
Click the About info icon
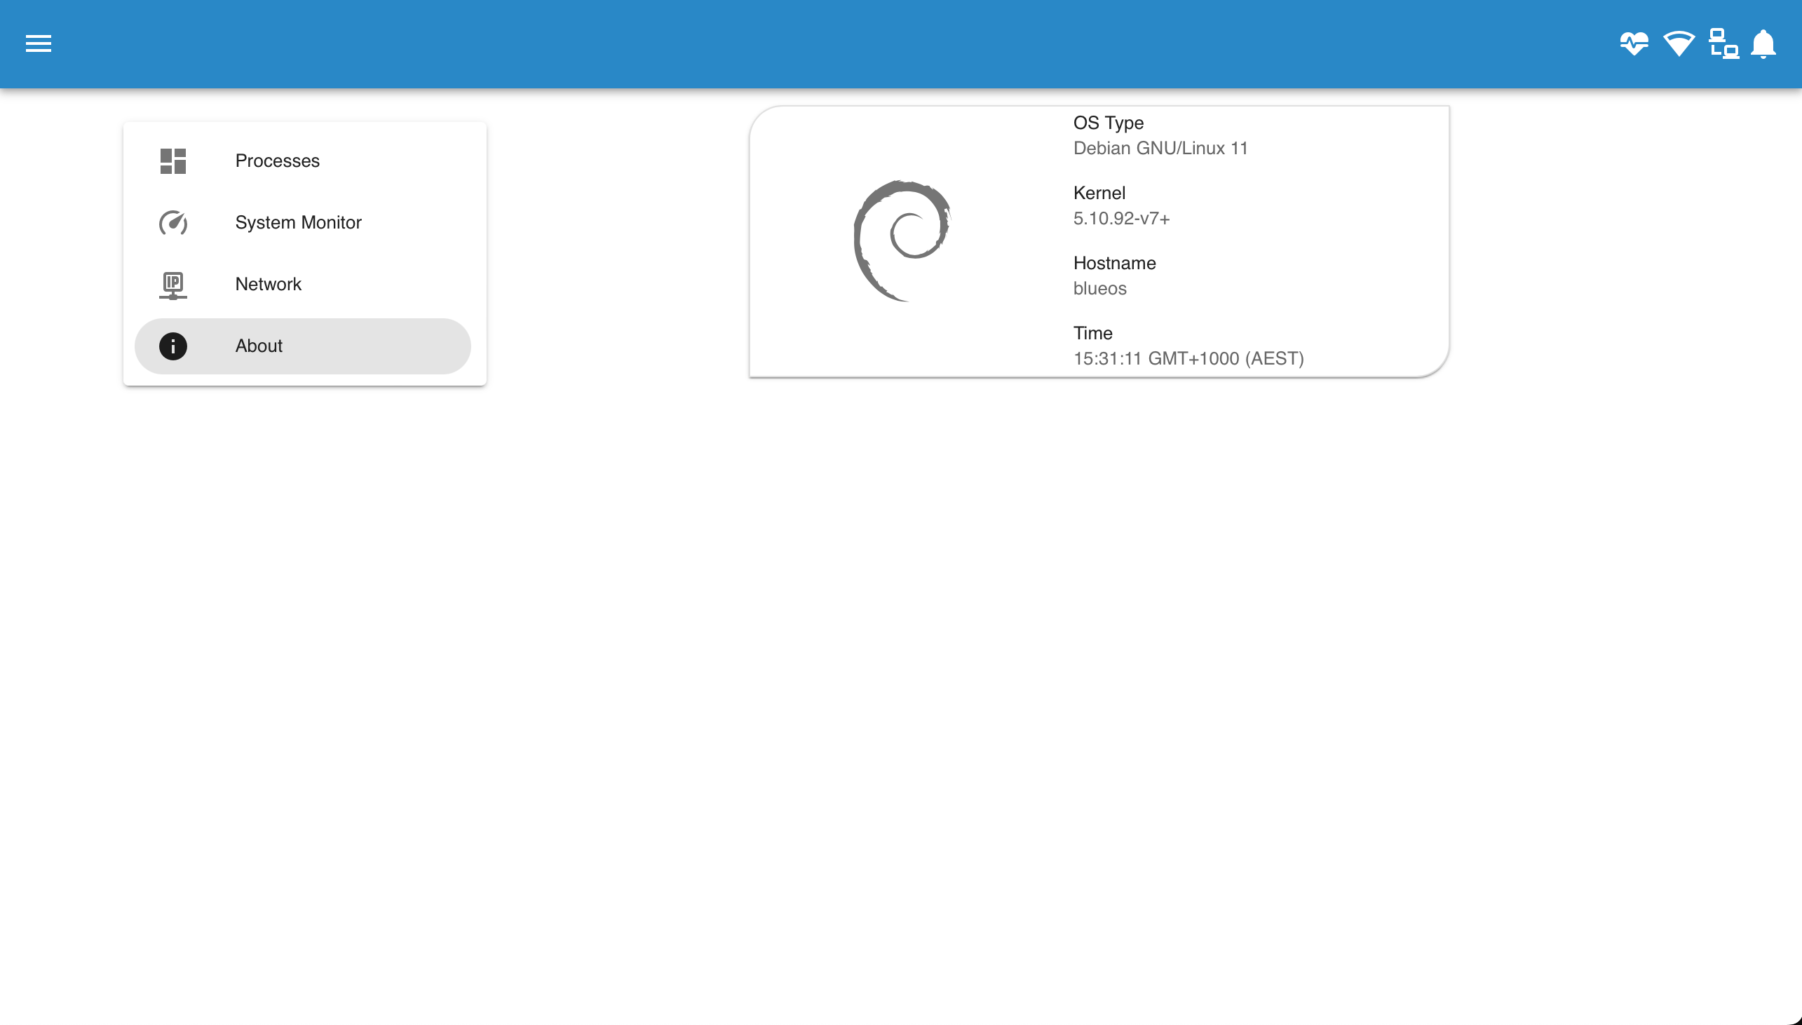(x=173, y=346)
